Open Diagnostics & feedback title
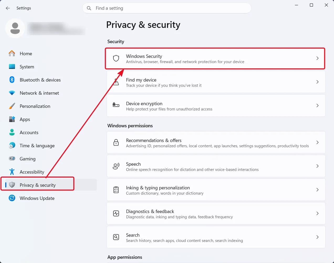334x263 pixels. (x=150, y=211)
